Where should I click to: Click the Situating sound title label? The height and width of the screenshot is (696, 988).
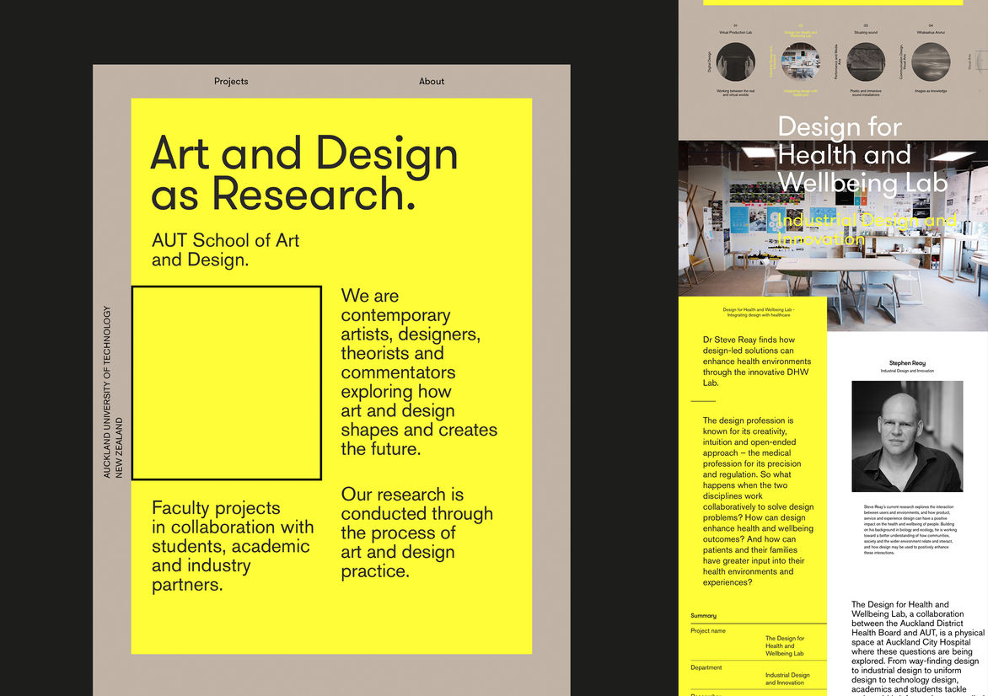(x=866, y=33)
